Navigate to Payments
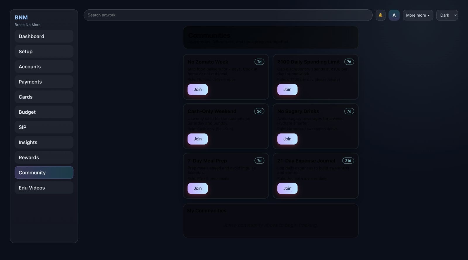 [x=44, y=82]
